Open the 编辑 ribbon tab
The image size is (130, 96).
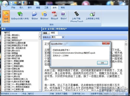pos(38,8)
